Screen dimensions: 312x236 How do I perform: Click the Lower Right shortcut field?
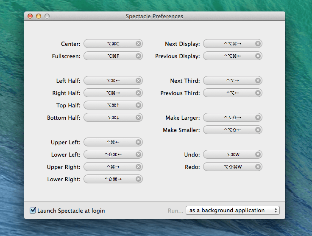pyautogui.click(x=113, y=179)
